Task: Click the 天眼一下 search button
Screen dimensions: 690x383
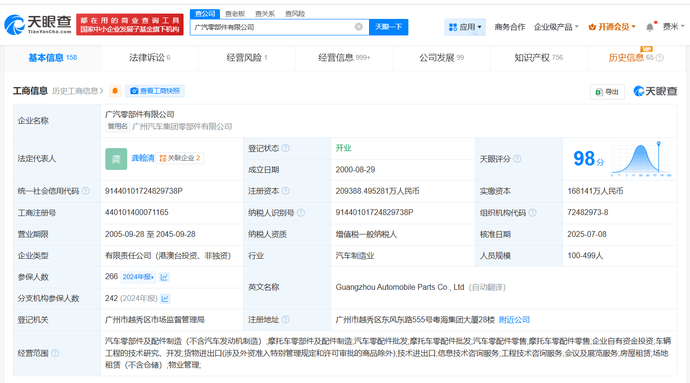Action: coord(388,27)
